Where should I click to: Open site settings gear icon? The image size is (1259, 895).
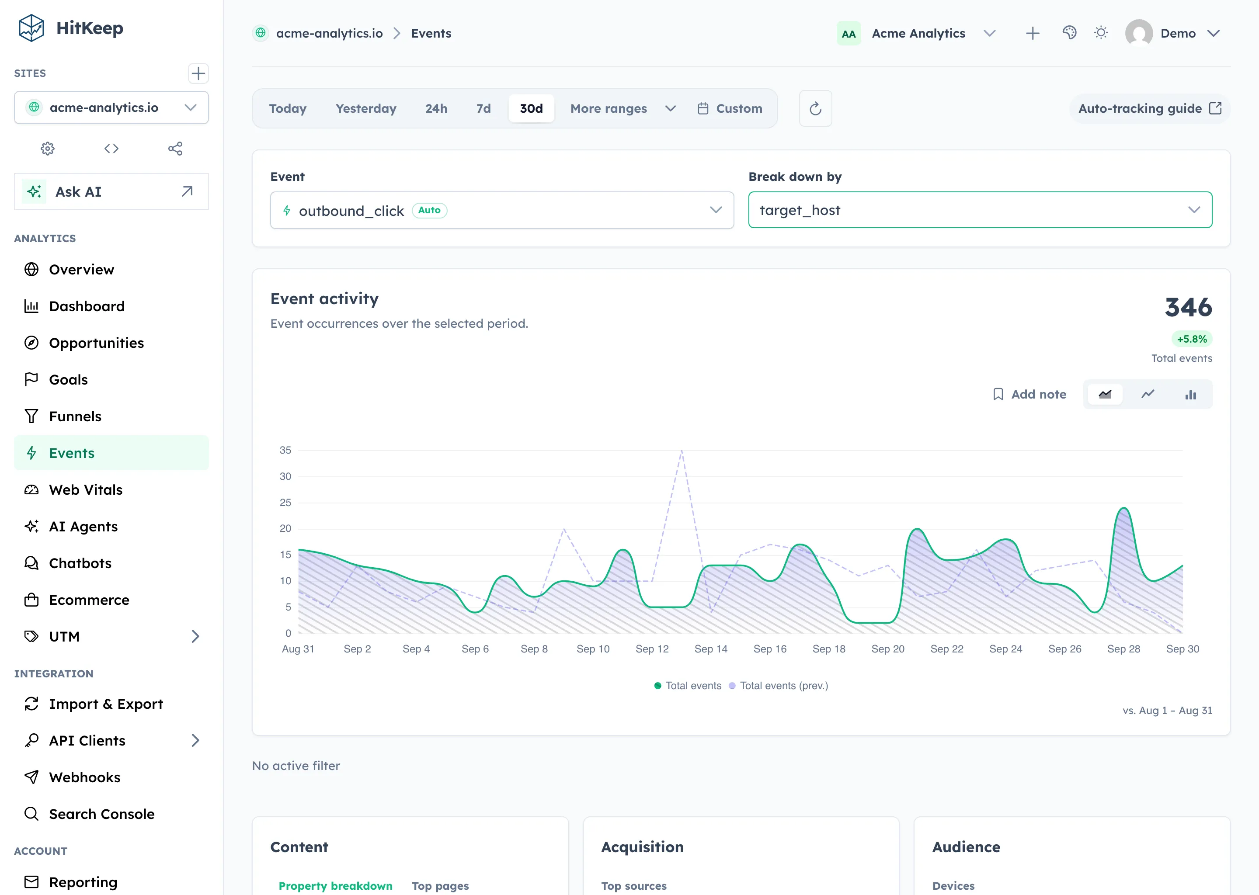tap(48, 148)
